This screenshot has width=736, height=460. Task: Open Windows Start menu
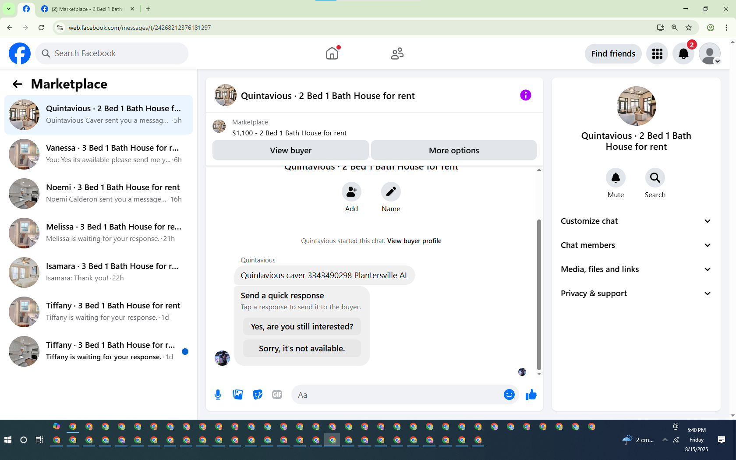tap(7, 440)
